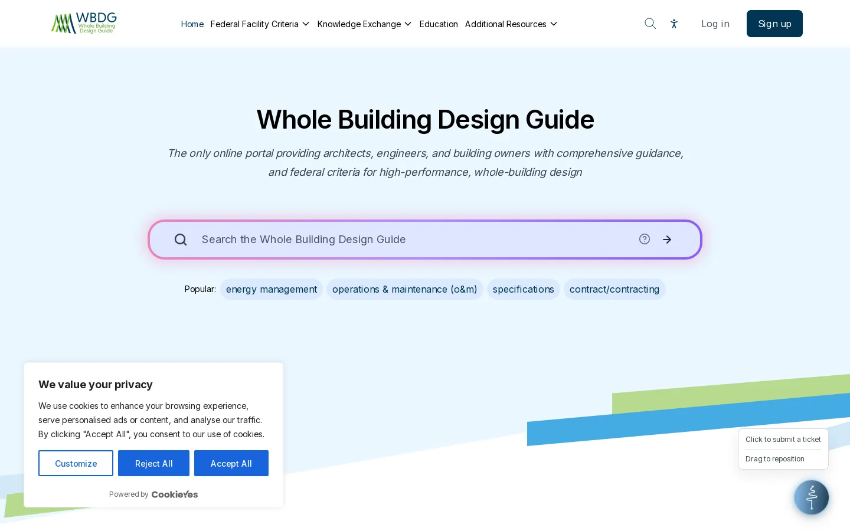Open the header search magnifier icon
The width and height of the screenshot is (850, 531).
coord(650,24)
